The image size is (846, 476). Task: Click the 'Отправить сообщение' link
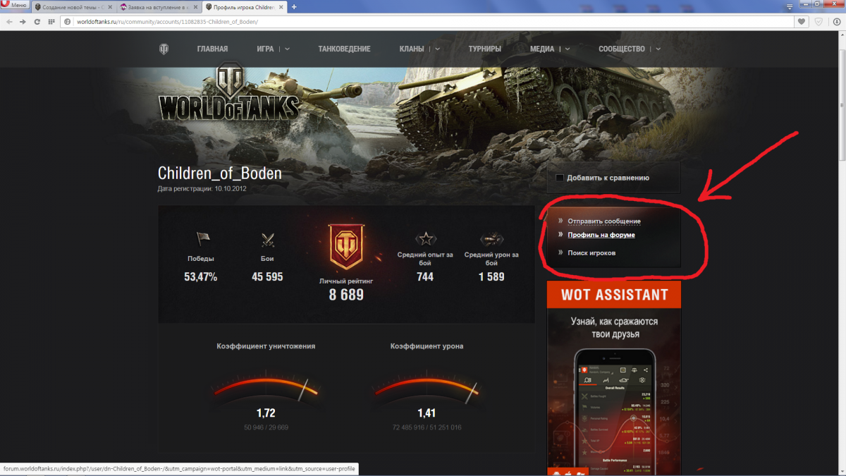[604, 221]
